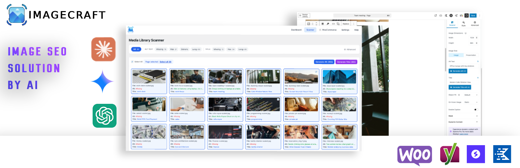Screen dimensions: 520x168
Task: Reset the Alt Text field using its icon
Action: (478, 61)
